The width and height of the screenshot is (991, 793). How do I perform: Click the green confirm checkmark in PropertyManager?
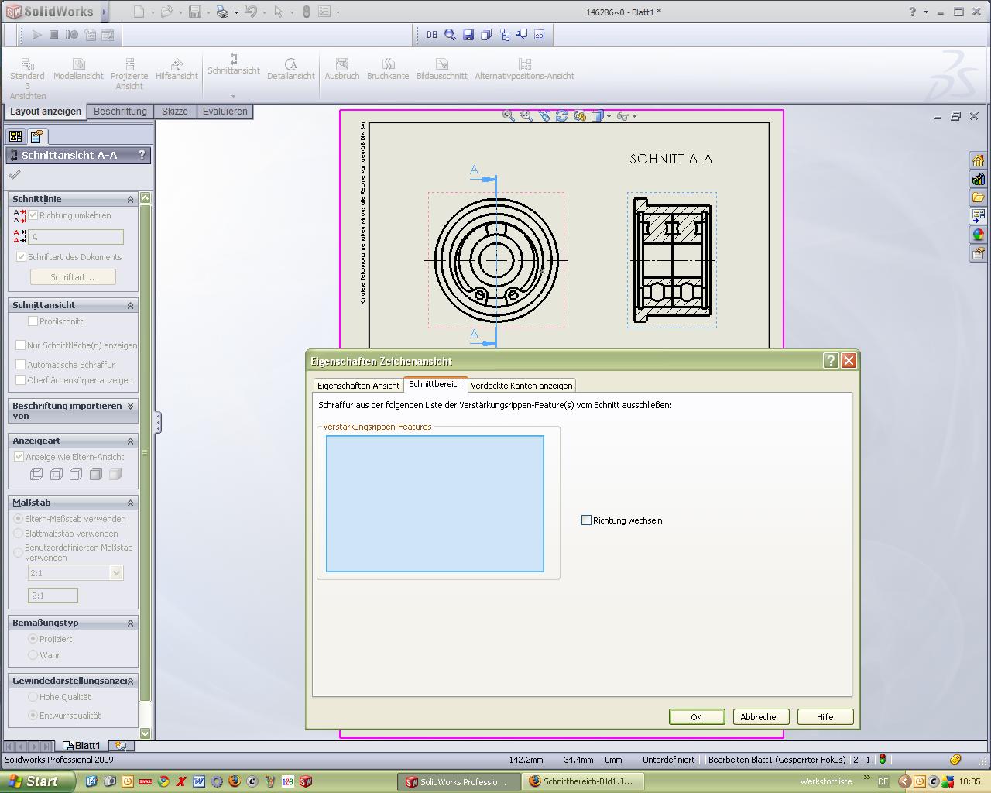click(x=15, y=175)
